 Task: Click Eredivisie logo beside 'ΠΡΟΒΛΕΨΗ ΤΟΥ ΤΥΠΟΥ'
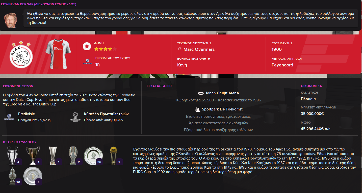point(87,61)
